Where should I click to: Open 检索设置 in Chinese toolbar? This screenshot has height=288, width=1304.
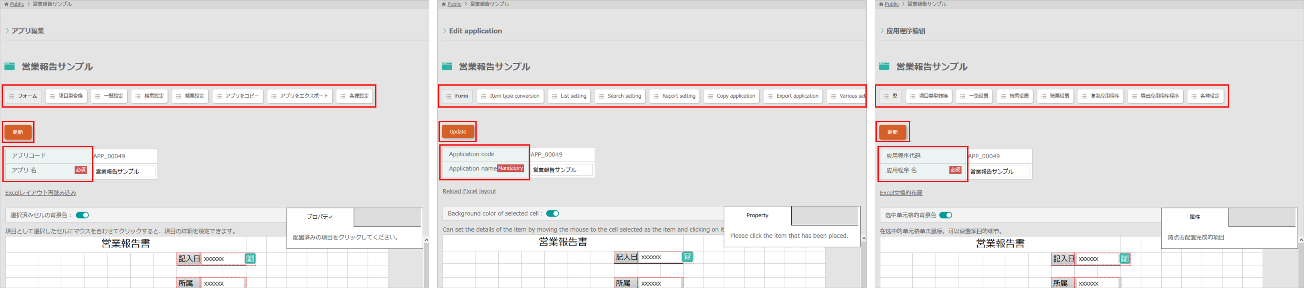1015,96
